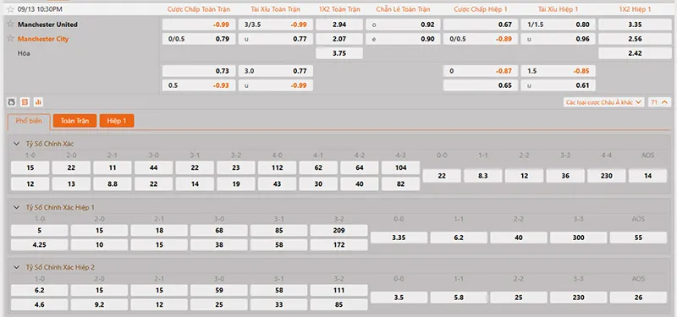This screenshot has height=317, width=677.
Task: Collapse the Tỷ Số Chính Xác Hiệp 2 section
Action: coord(17,267)
